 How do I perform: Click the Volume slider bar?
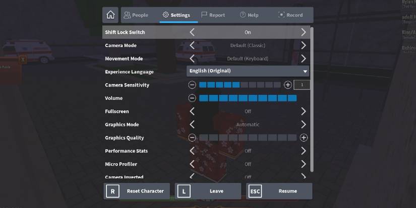(x=248, y=98)
